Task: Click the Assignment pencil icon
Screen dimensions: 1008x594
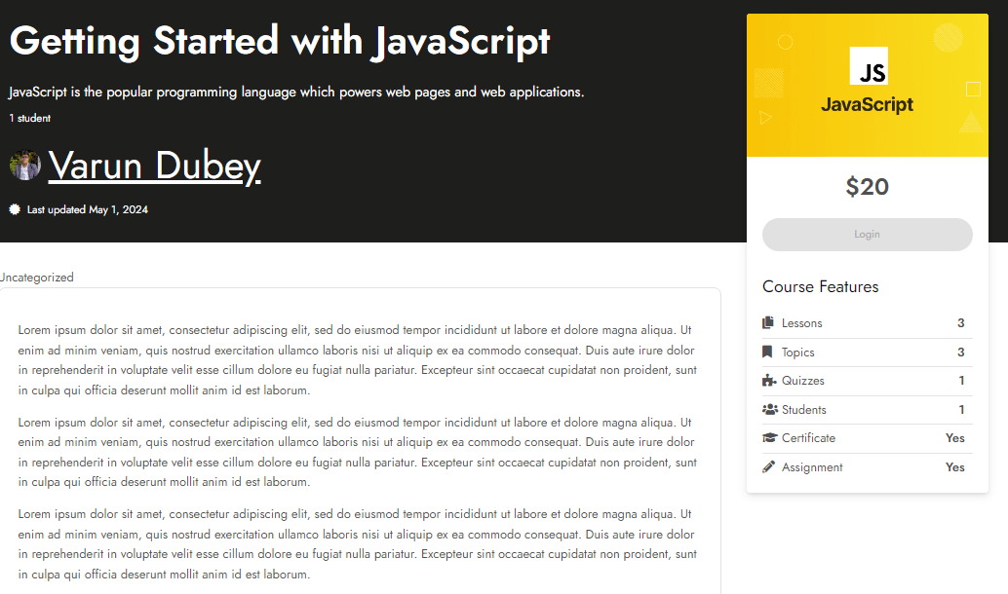Action: pyautogui.click(x=768, y=467)
